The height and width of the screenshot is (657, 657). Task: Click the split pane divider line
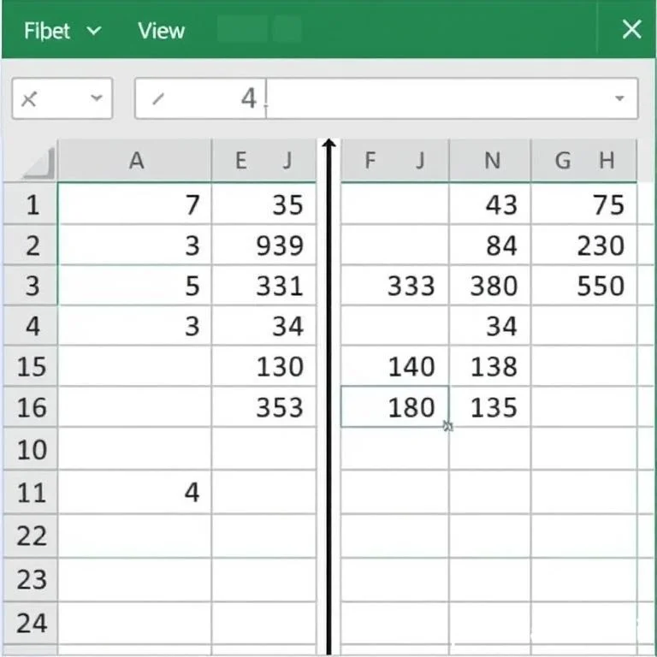click(x=328, y=394)
